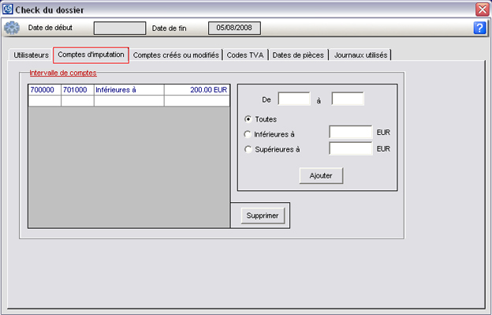
Task: Go to the Dates de pièces tab
Action: point(298,55)
